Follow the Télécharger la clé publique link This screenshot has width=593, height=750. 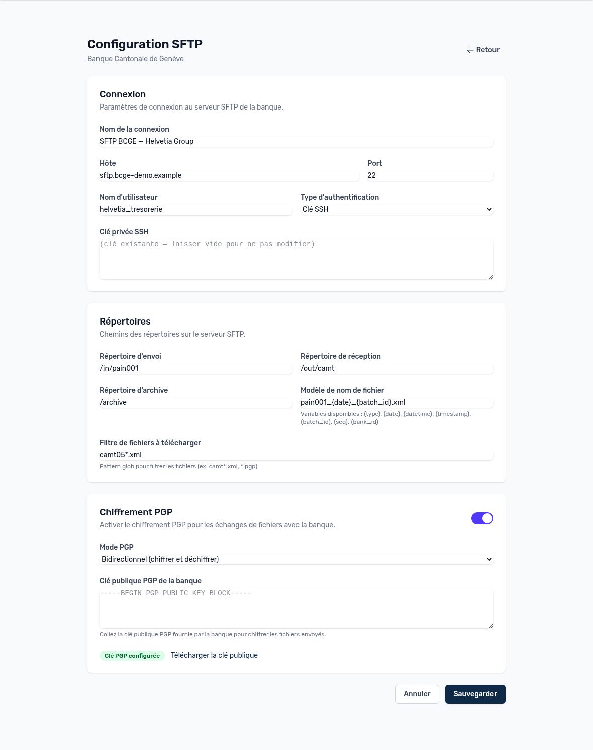[x=214, y=655]
